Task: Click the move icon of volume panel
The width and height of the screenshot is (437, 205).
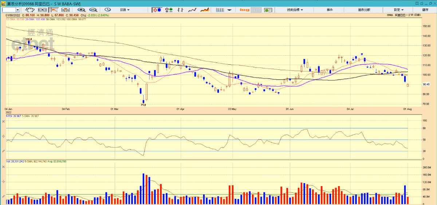Action: [4, 181]
